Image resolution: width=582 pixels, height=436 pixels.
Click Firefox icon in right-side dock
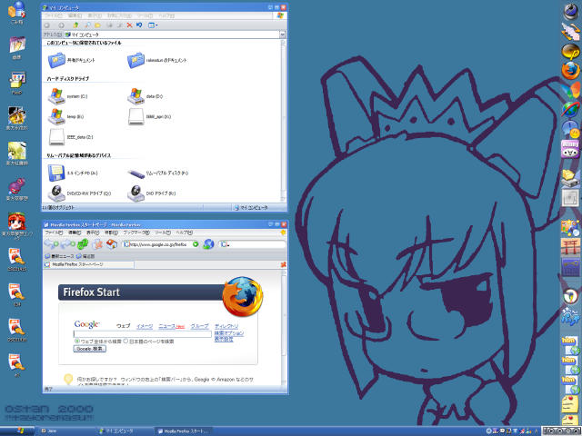click(x=570, y=71)
